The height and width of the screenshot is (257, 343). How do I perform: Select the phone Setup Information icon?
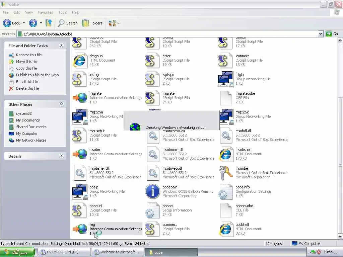tap(153, 210)
